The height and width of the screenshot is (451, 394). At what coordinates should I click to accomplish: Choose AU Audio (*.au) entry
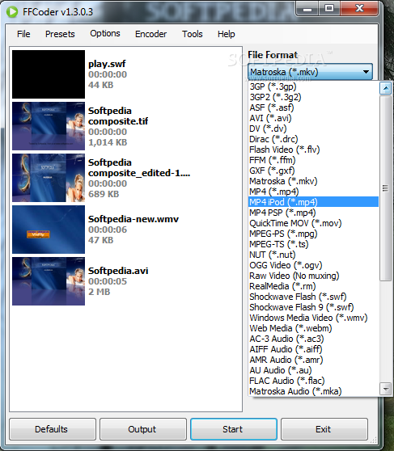tap(313, 370)
